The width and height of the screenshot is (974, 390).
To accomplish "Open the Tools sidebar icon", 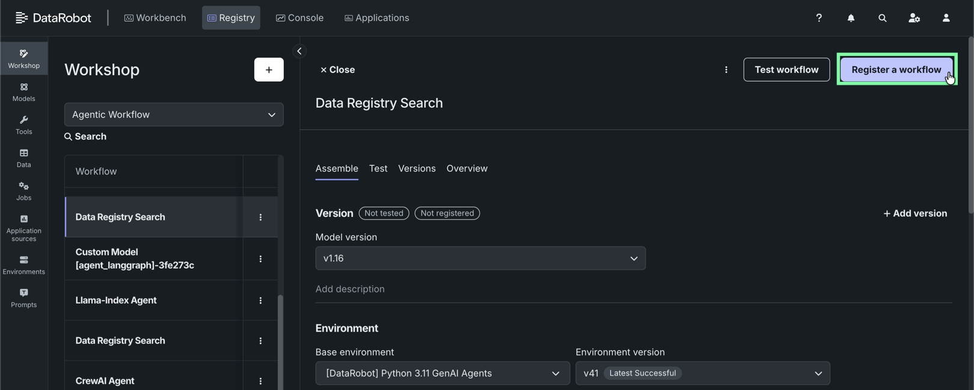I will 24,125.
